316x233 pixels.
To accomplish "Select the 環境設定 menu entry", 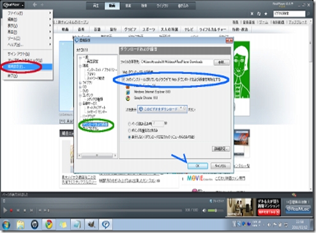I will click(x=27, y=67).
